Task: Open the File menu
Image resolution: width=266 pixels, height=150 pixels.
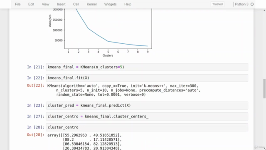Action: tap(17, 4)
